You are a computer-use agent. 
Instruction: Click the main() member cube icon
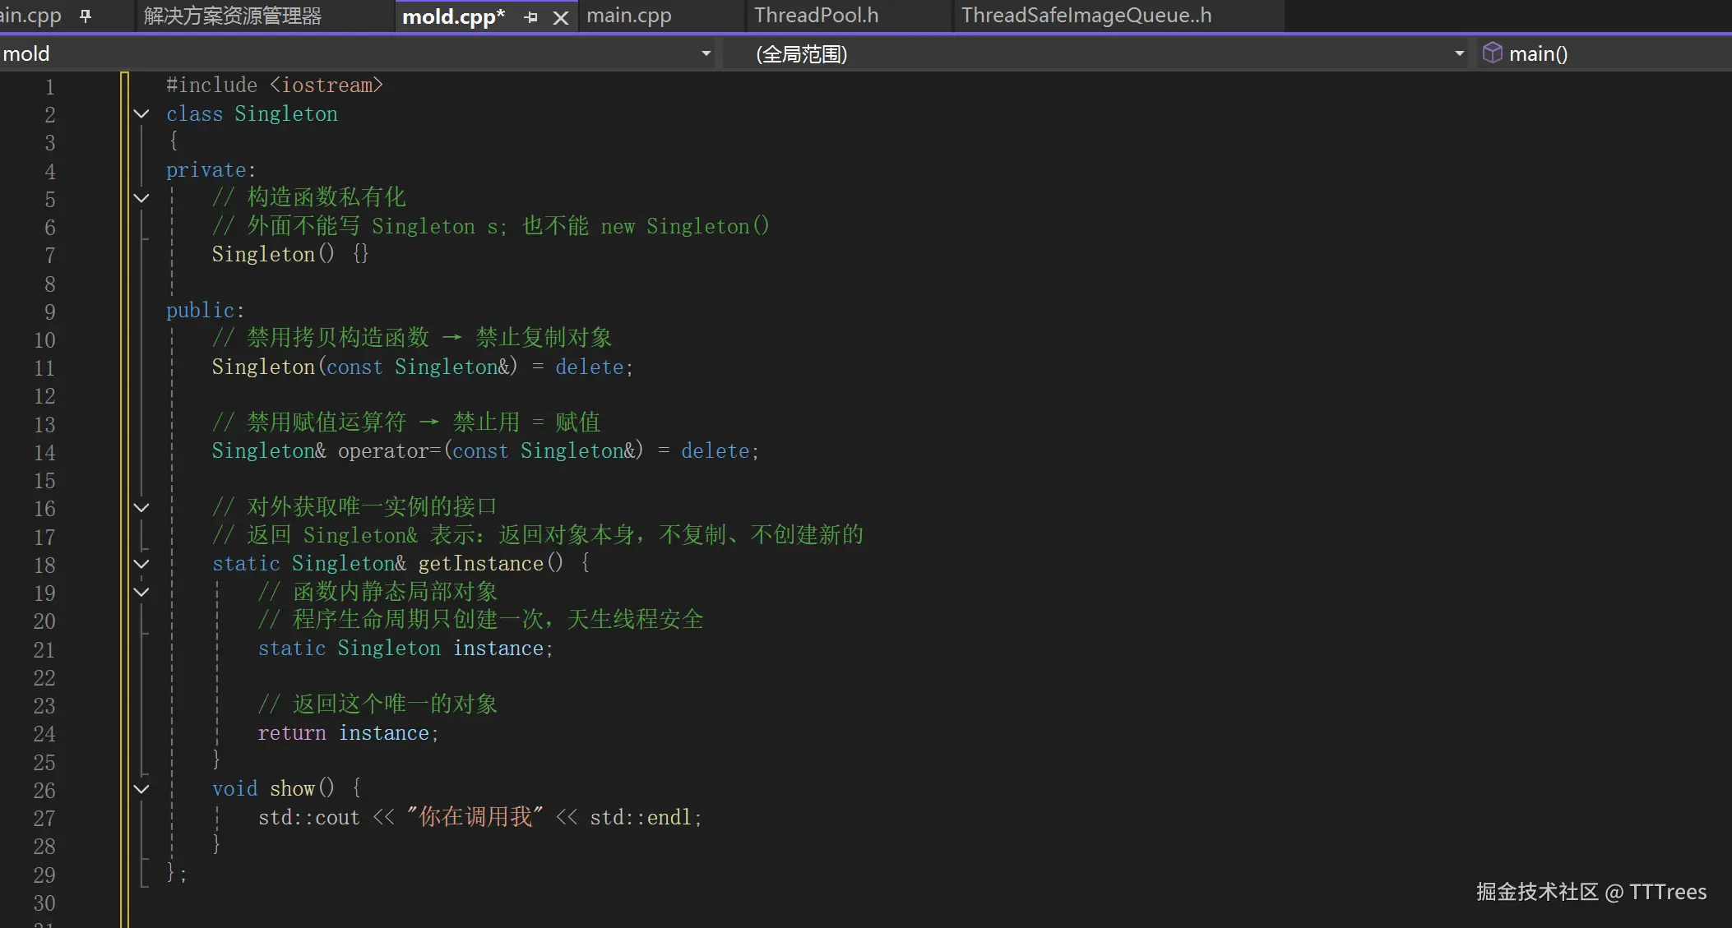point(1492,53)
